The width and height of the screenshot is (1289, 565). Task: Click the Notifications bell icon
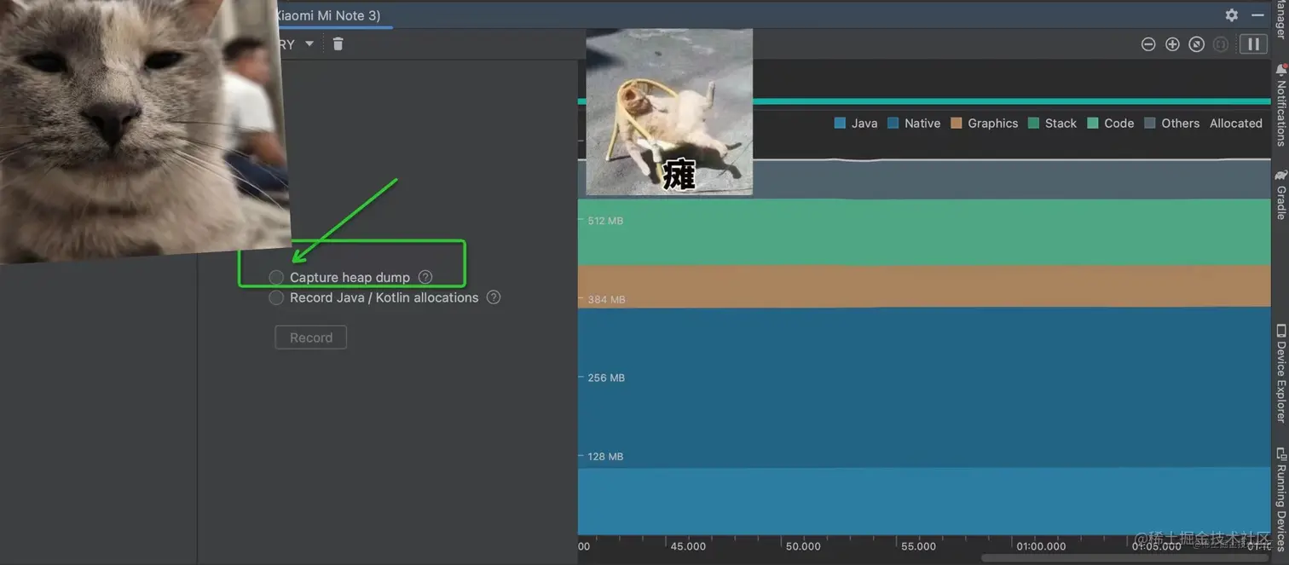(x=1280, y=70)
